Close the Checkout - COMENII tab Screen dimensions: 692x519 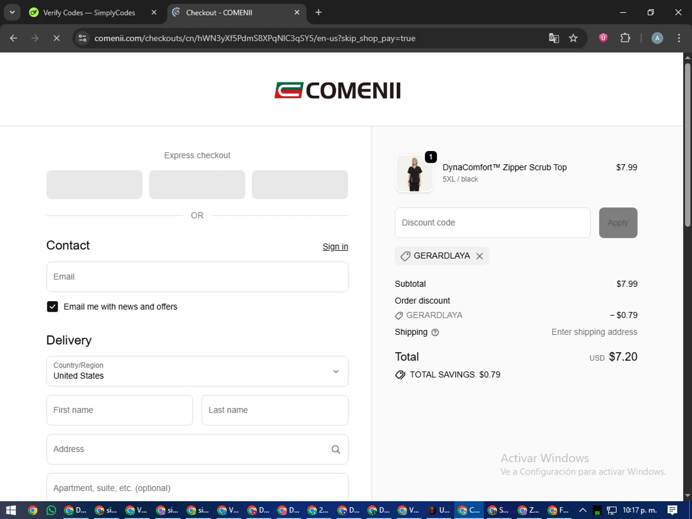[297, 12]
